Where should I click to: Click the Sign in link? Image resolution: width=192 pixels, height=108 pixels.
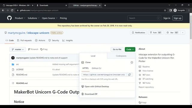pos(167,18)
